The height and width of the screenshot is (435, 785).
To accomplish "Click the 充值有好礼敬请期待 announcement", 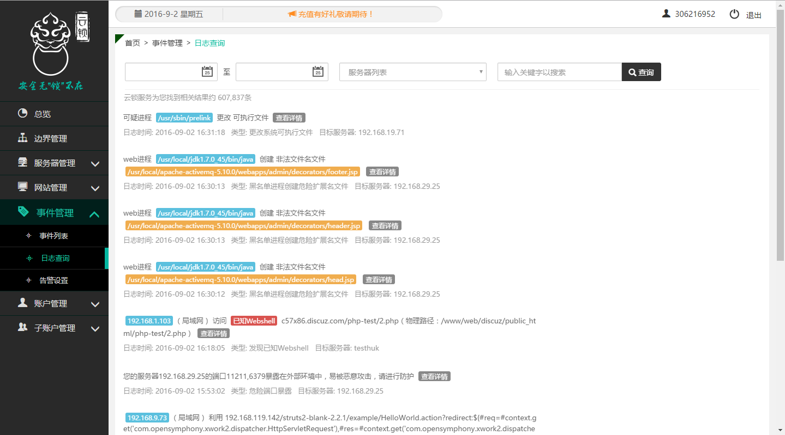I will coord(335,14).
